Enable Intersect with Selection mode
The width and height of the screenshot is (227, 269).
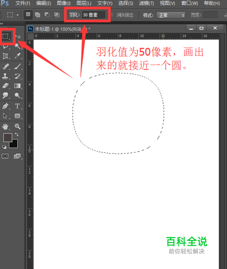[57, 15]
